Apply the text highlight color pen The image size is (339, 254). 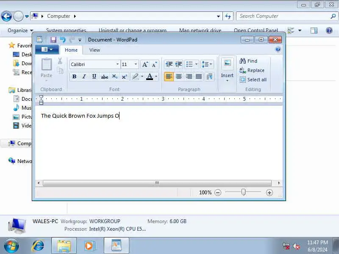click(136, 77)
